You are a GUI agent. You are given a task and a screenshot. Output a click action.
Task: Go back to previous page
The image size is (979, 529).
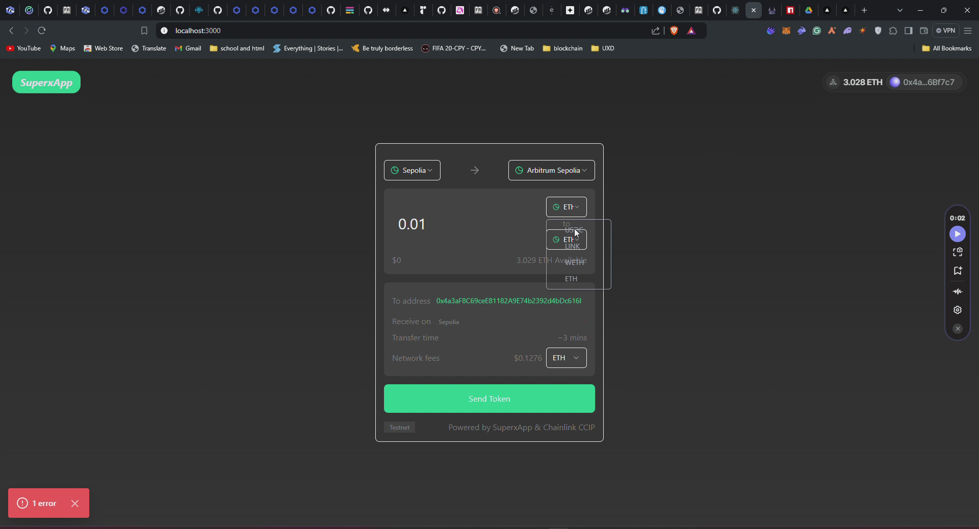point(11,31)
